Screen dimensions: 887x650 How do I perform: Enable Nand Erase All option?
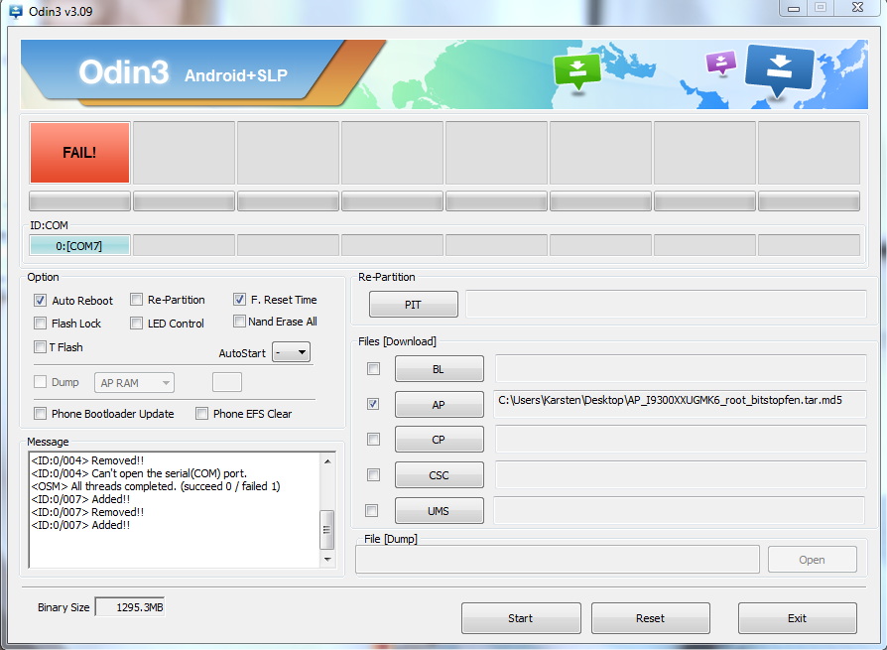[x=239, y=322]
